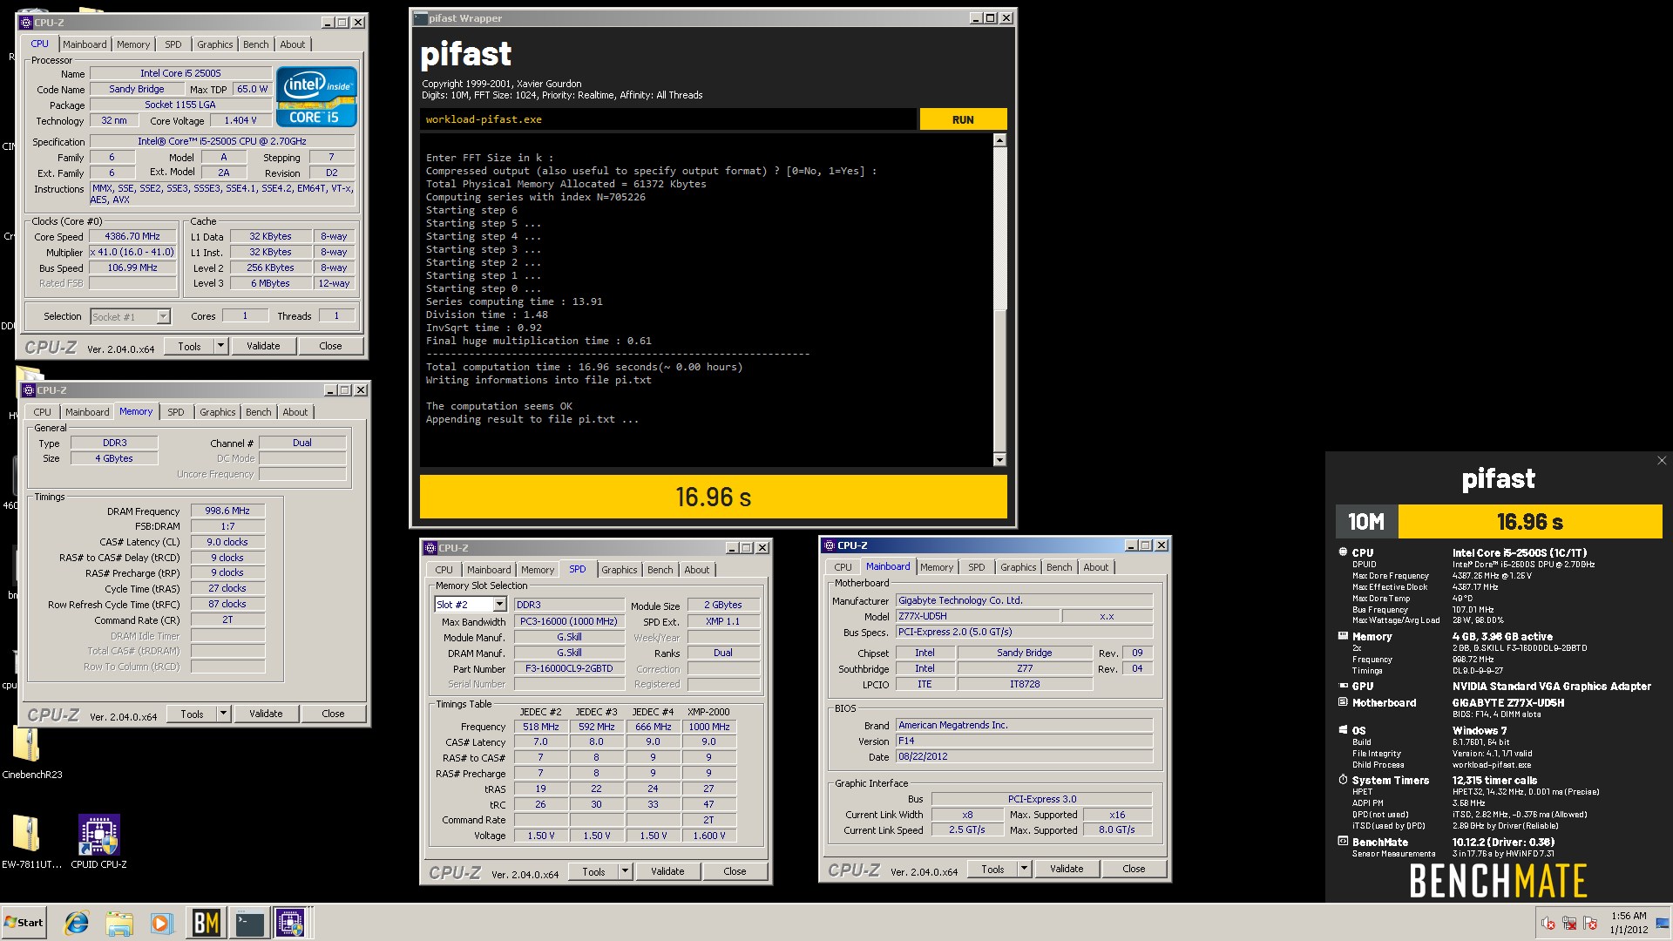Click the yellow 16.96 s result bar

(713, 497)
